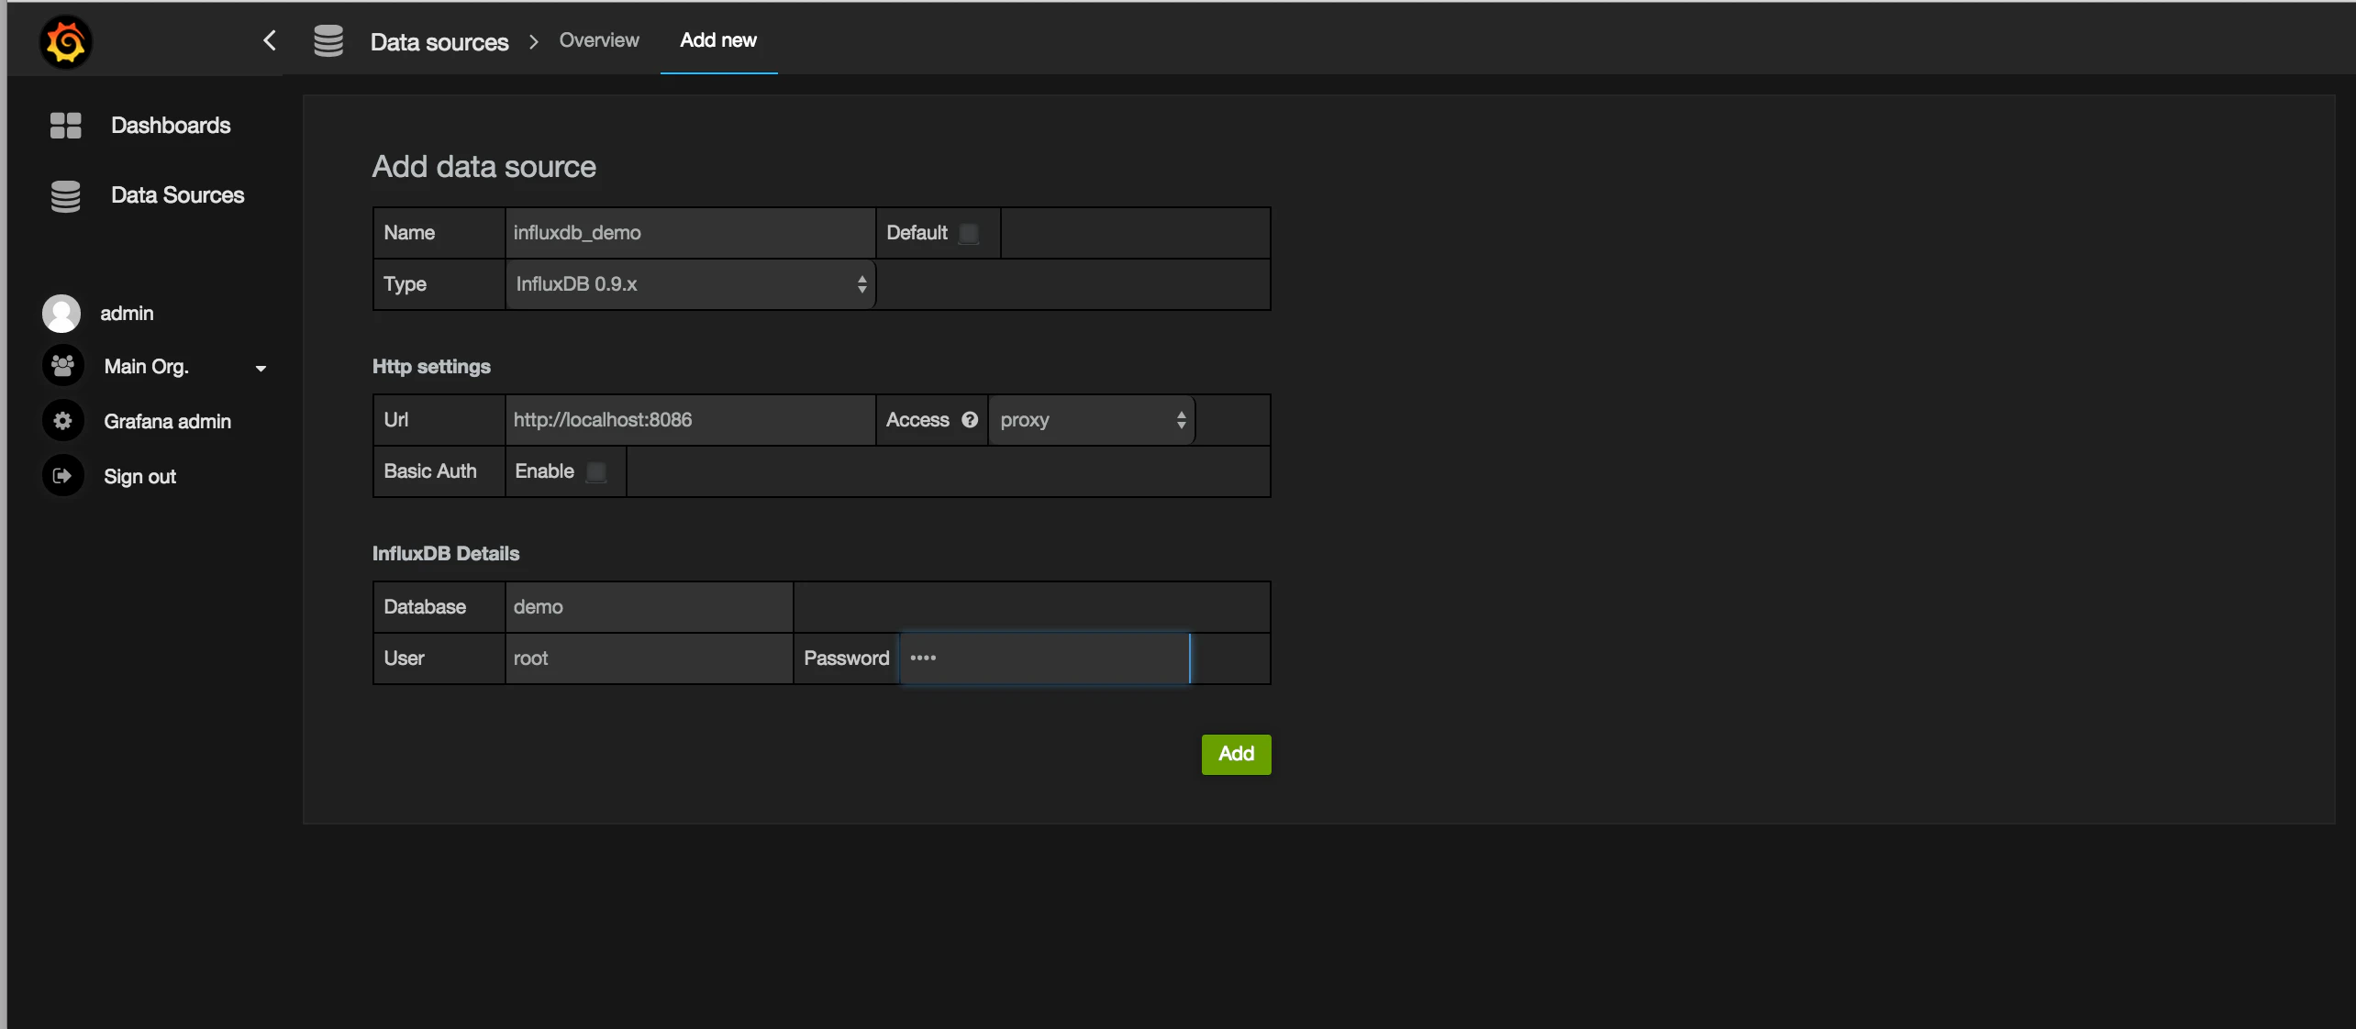Viewport: 2356px width, 1029px height.
Task: Collapse sidebar with the back chevron
Action: pos(270,40)
